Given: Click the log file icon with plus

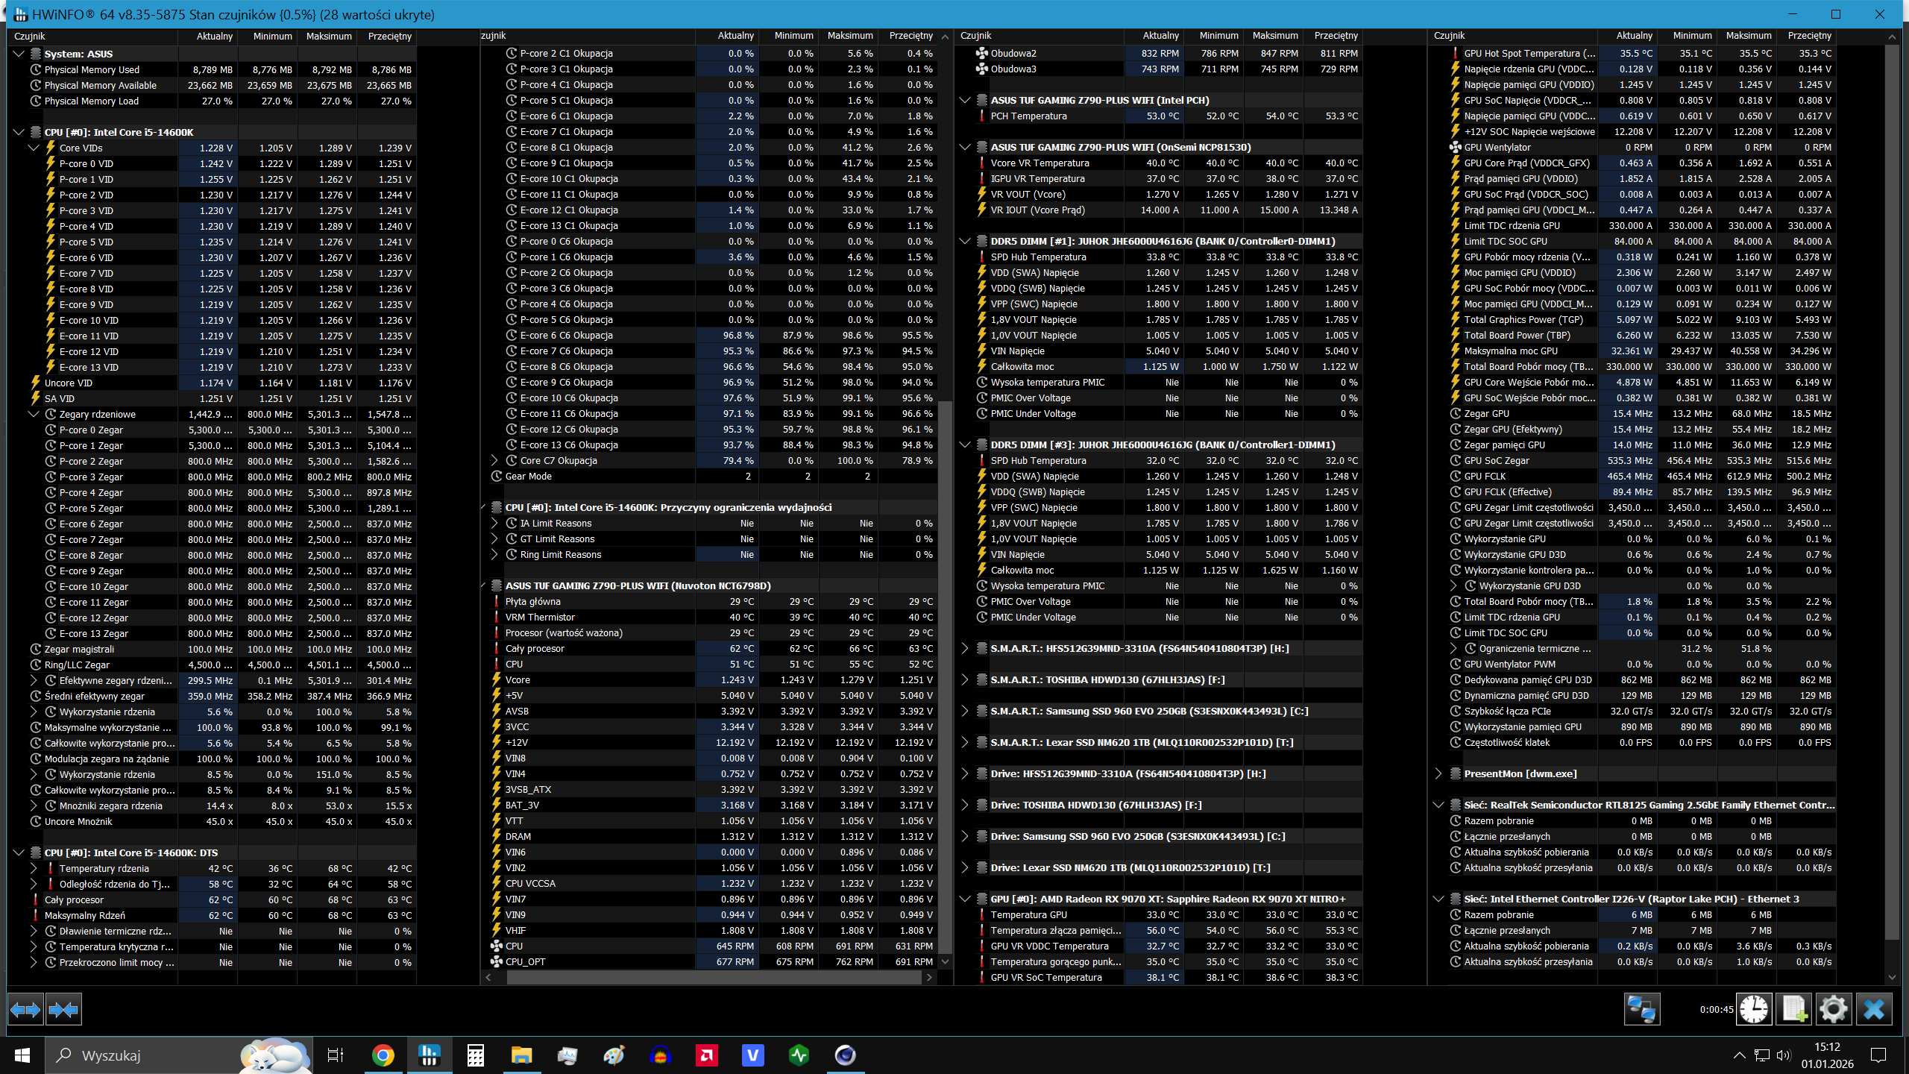Looking at the screenshot, I should tap(1794, 1010).
